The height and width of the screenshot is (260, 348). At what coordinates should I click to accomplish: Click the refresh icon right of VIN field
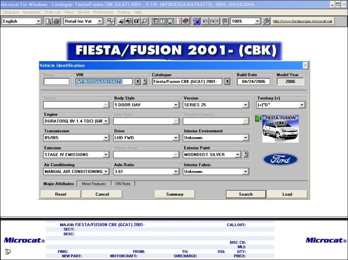(144, 81)
